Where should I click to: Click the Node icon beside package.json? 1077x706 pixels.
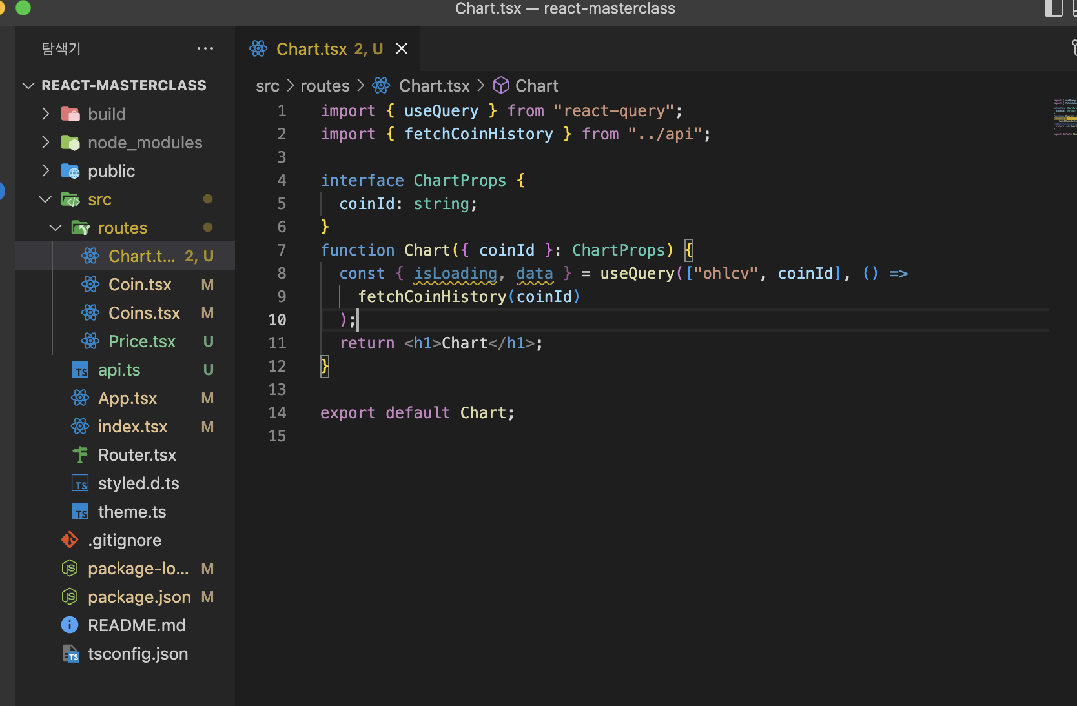tap(70, 597)
